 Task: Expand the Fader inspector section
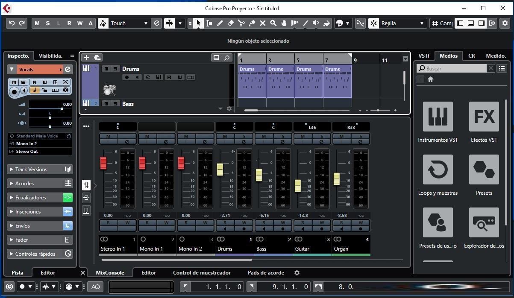(x=35, y=240)
